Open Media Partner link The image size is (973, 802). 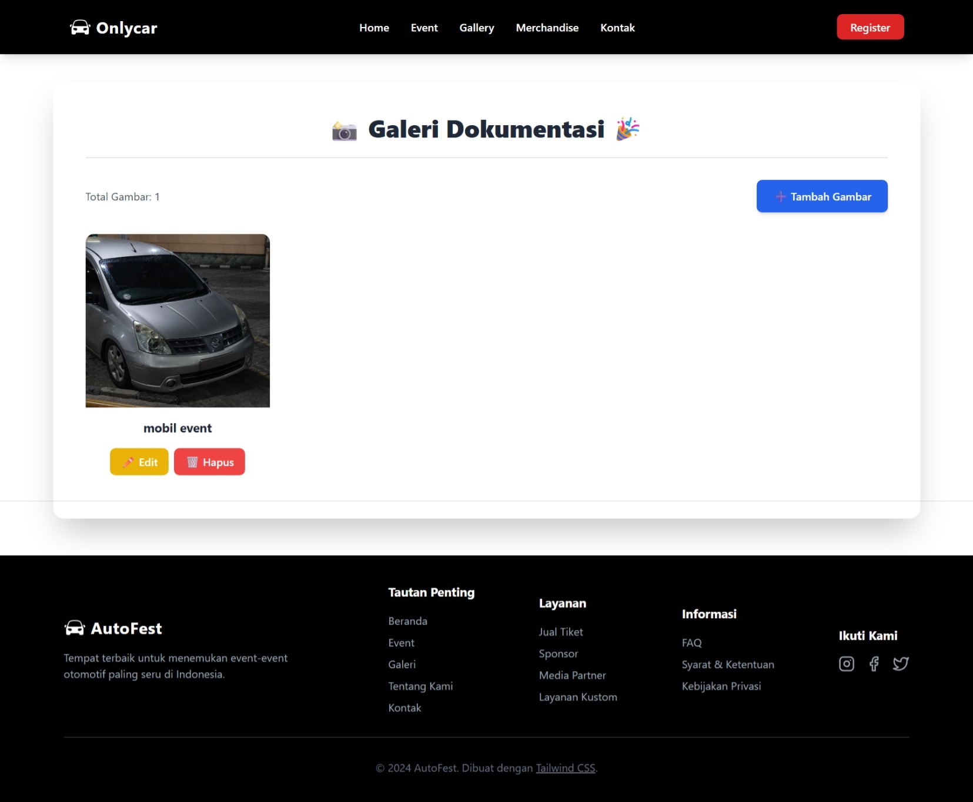[572, 676]
